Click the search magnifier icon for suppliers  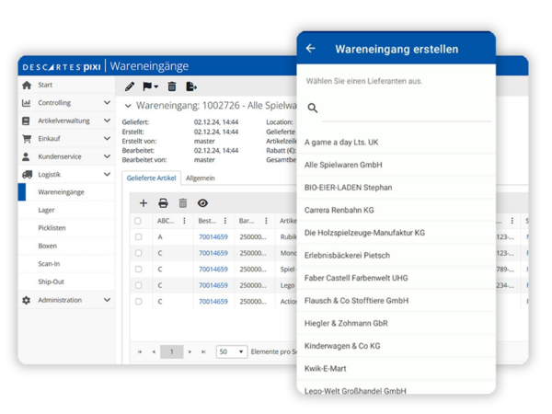coord(313,108)
